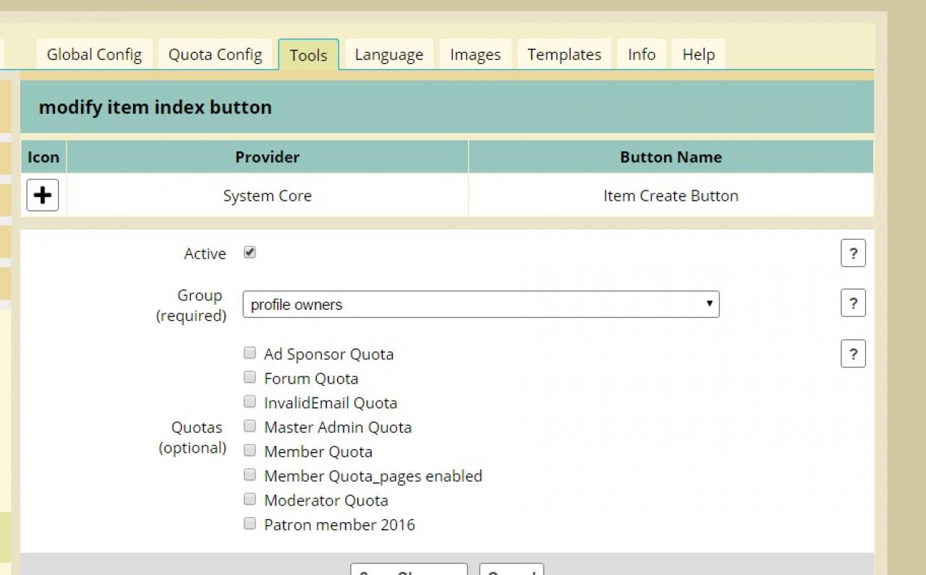Viewport: 926px width, 575px height.
Task: Open the Group dropdown showing profile owners
Action: point(480,304)
